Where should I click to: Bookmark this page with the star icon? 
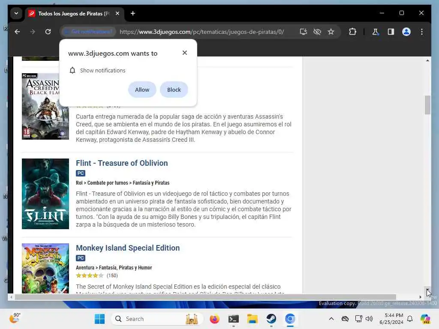pos(331,32)
